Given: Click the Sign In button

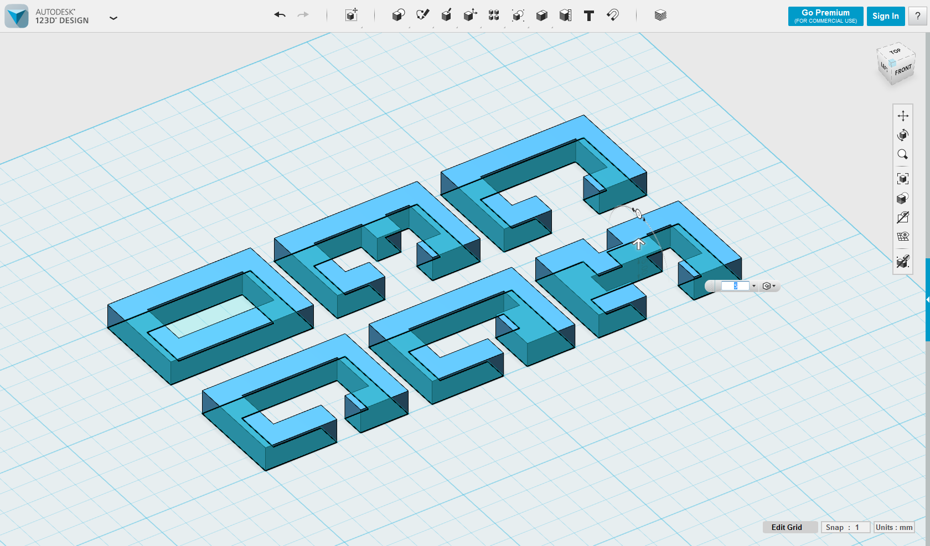Looking at the screenshot, I should 886,16.
